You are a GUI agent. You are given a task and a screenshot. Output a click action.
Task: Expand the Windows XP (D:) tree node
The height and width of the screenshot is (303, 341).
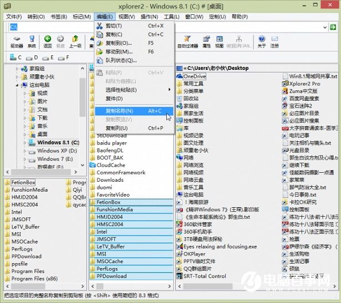(25, 151)
